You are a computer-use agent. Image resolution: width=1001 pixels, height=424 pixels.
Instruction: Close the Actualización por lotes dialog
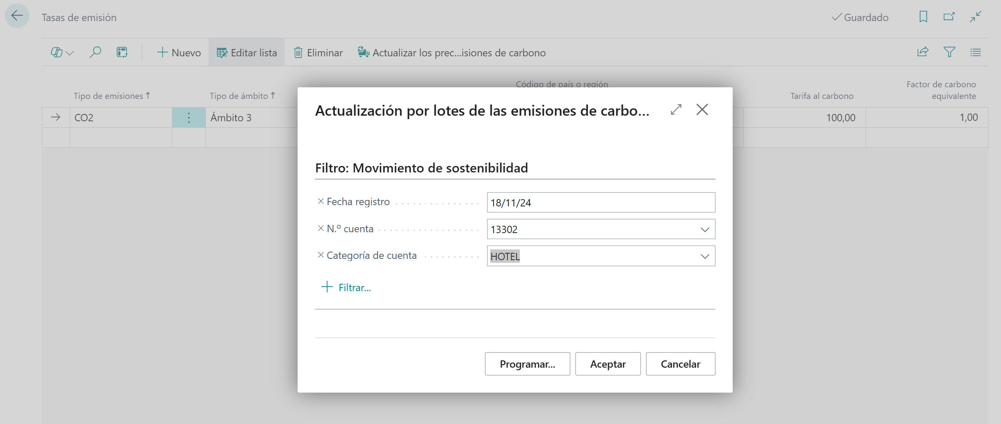pos(702,110)
